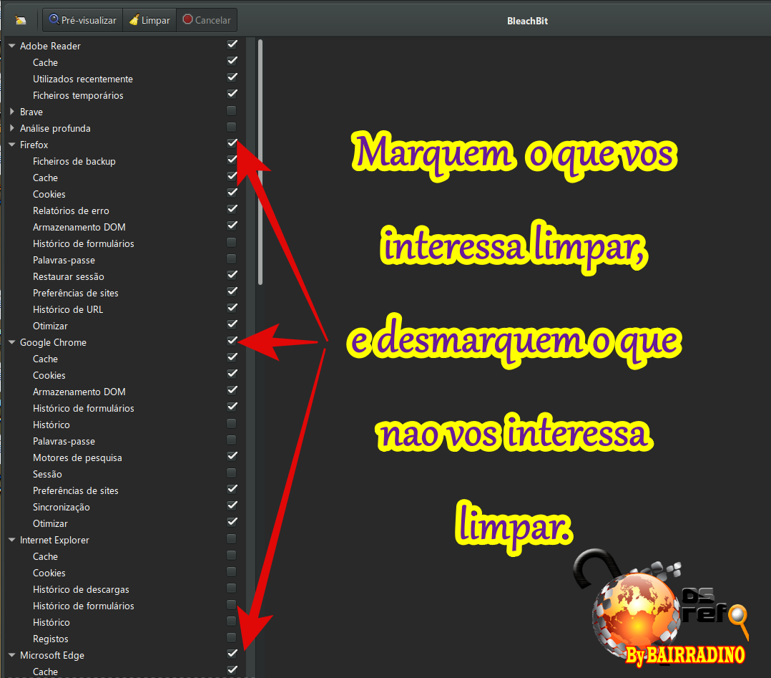
Task: Select the Adobe Reader tree row
Action: point(124,46)
